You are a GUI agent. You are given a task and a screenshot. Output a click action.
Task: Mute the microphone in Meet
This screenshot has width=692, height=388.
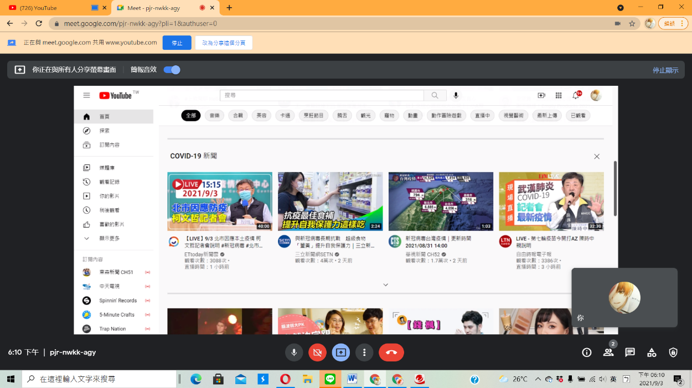pyautogui.click(x=294, y=353)
